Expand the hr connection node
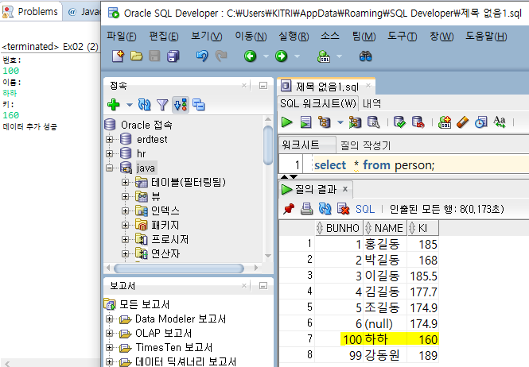Viewport: 529px width, 367px height. click(109, 153)
